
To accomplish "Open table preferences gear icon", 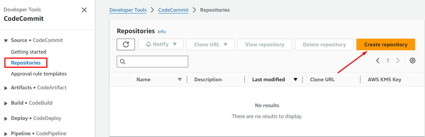I will pos(413,60).
